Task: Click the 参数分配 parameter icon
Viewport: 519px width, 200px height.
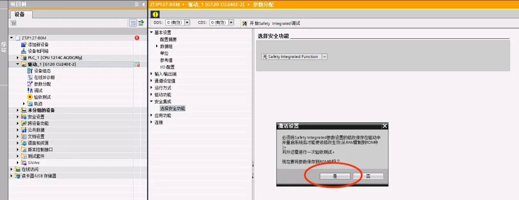Action: tap(30, 84)
